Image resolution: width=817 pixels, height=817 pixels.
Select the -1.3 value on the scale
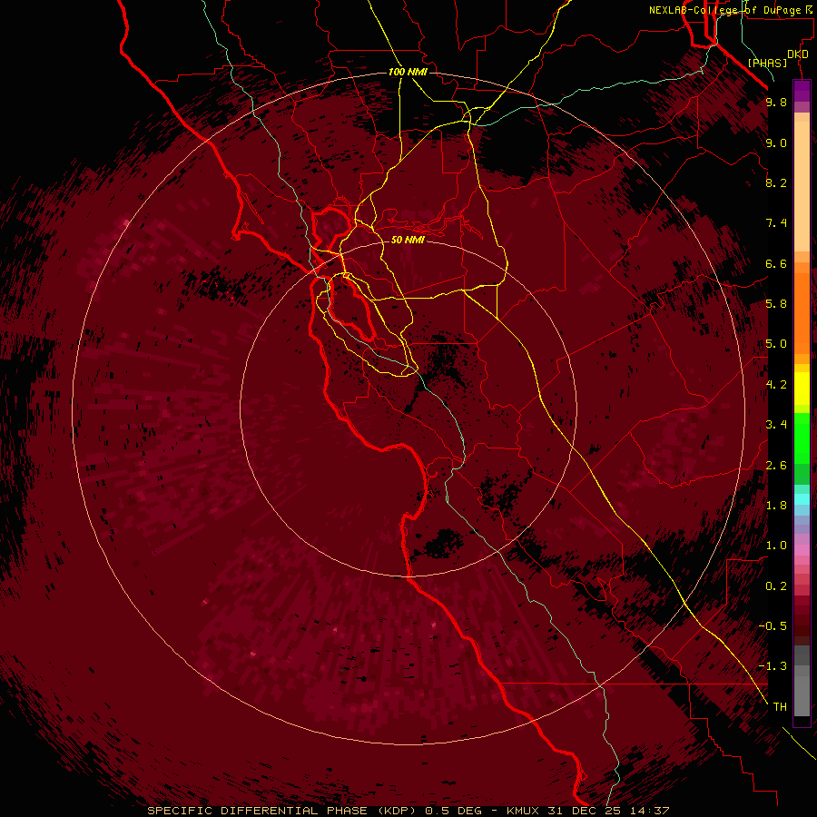(773, 666)
